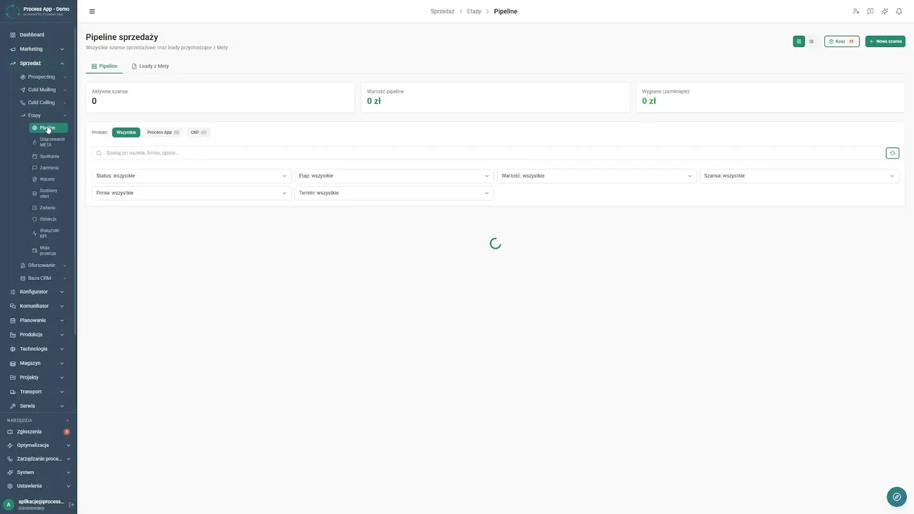Switch to Leady z Mety tab
Image resolution: width=914 pixels, height=514 pixels.
point(150,66)
